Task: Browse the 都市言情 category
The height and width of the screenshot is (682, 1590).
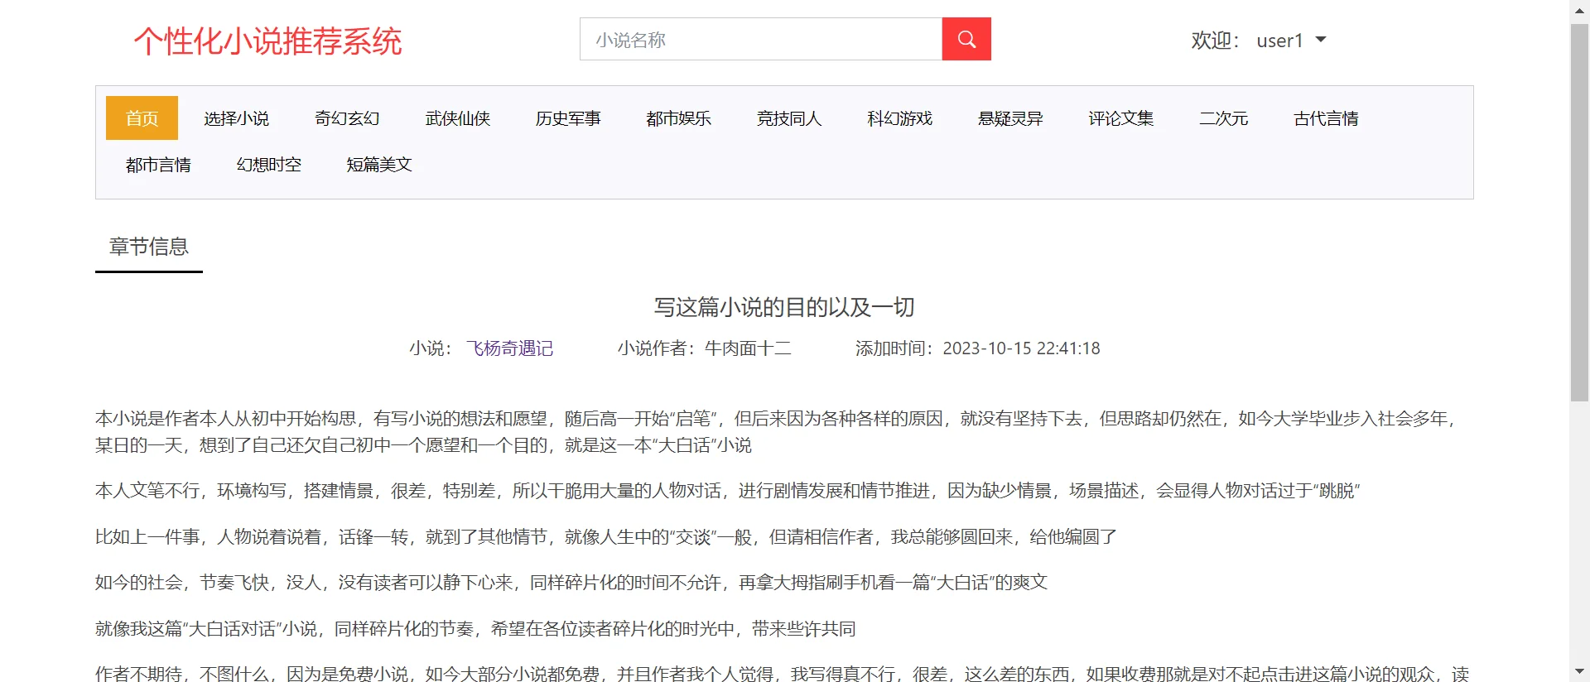Action: tap(158, 165)
